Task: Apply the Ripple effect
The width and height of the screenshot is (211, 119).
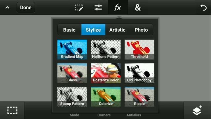Action: [x=139, y=97]
